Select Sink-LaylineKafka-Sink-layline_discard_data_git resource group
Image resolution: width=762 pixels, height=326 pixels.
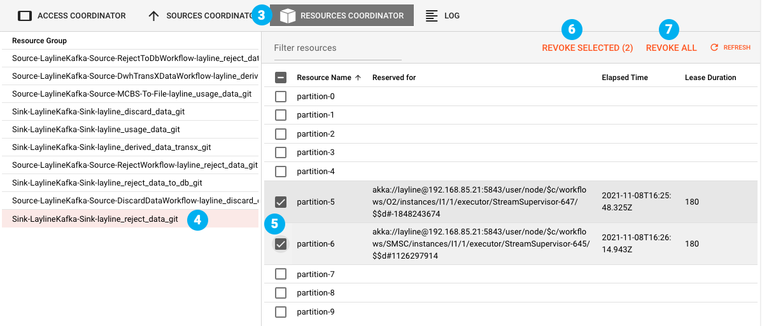pyautogui.click(x=98, y=112)
